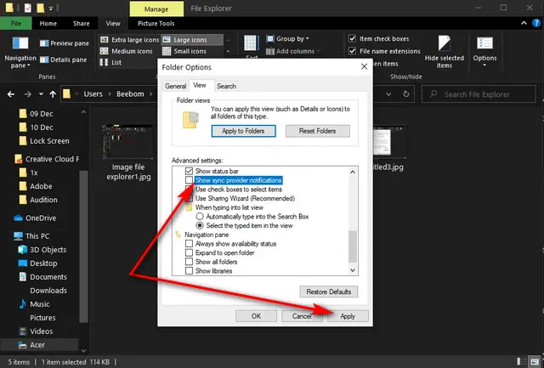Image resolution: width=544 pixels, height=368 pixels.
Task: Open the Share ribbon tab
Action: 82,24
